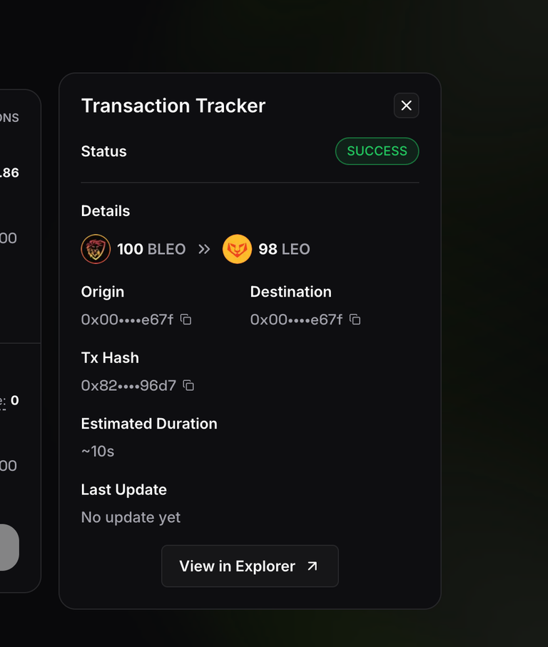548x647 pixels.
Task: Copy the Tx Hash value
Action: 188,385
